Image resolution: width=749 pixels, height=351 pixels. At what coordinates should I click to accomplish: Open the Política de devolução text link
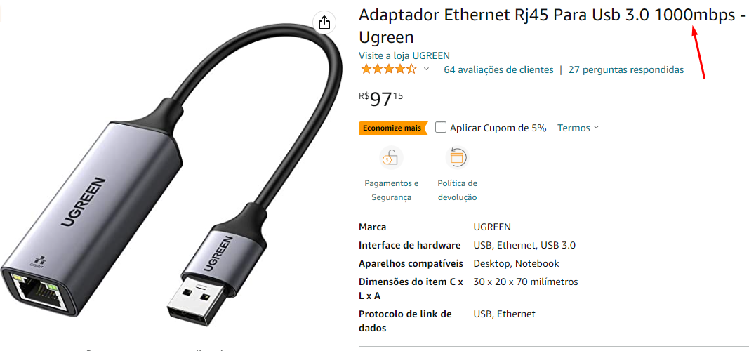[x=457, y=190]
